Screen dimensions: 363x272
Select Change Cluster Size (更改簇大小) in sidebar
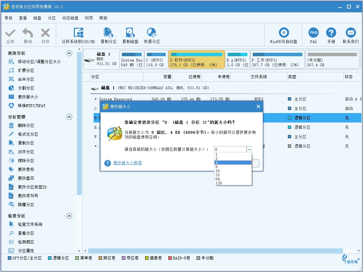[x=28, y=97]
